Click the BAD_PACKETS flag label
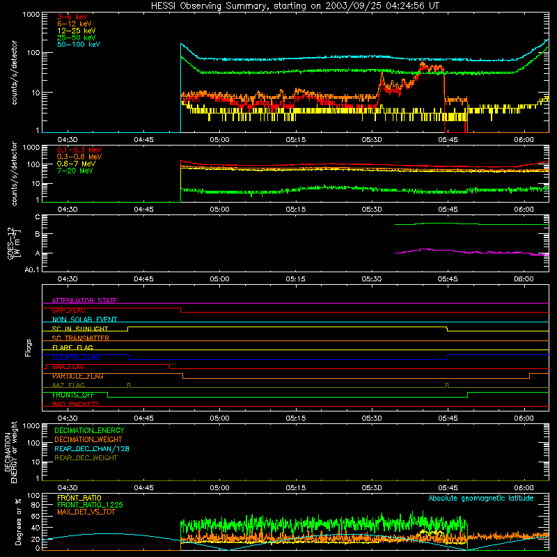Viewport: 557px width, 557px height. [x=76, y=404]
